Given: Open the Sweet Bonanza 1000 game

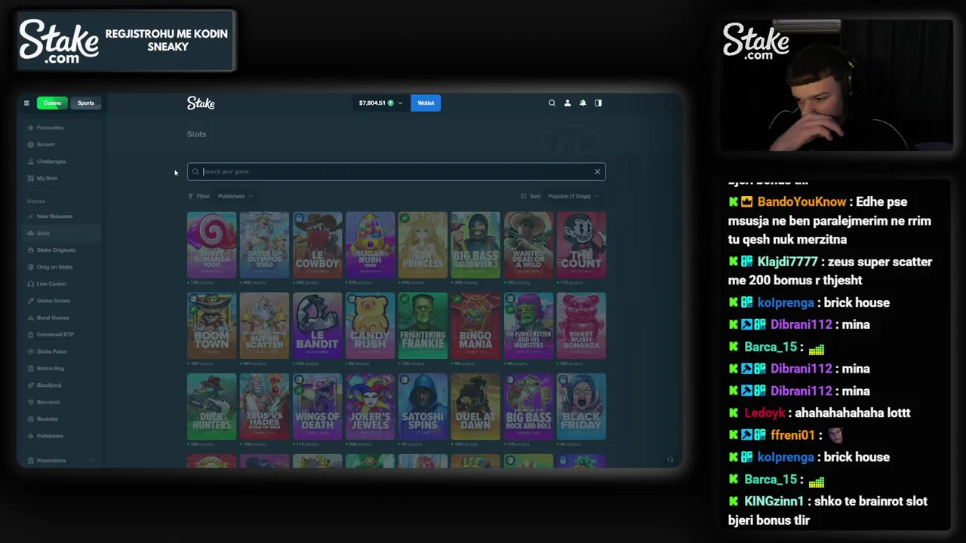Looking at the screenshot, I should [211, 245].
